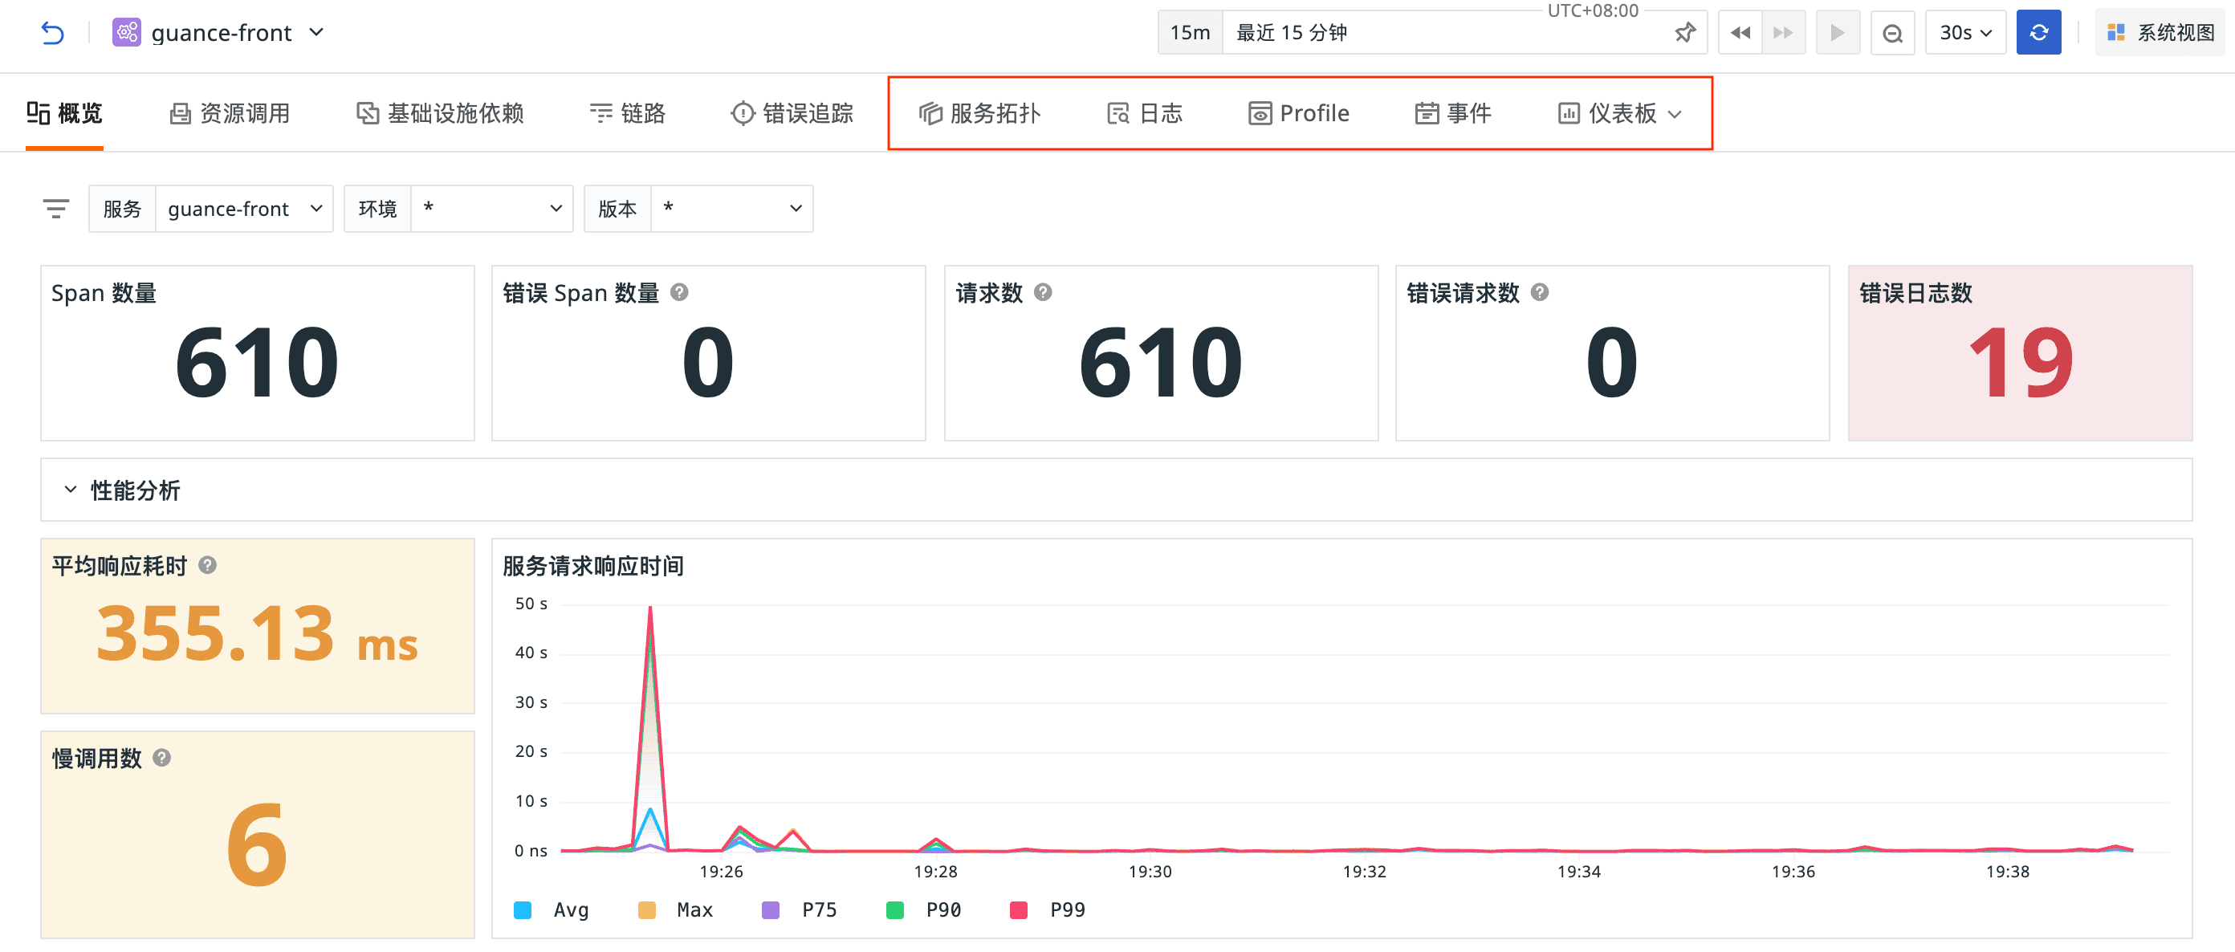Collapse the 性能分析 section
The width and height of the screenshot is (2235, 952).
[71, 490]
